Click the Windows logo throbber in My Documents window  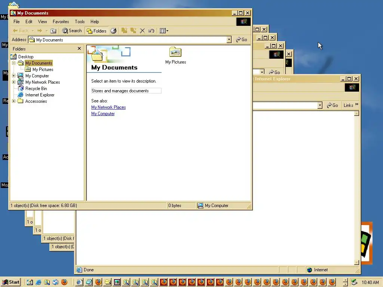click(243, 22)
